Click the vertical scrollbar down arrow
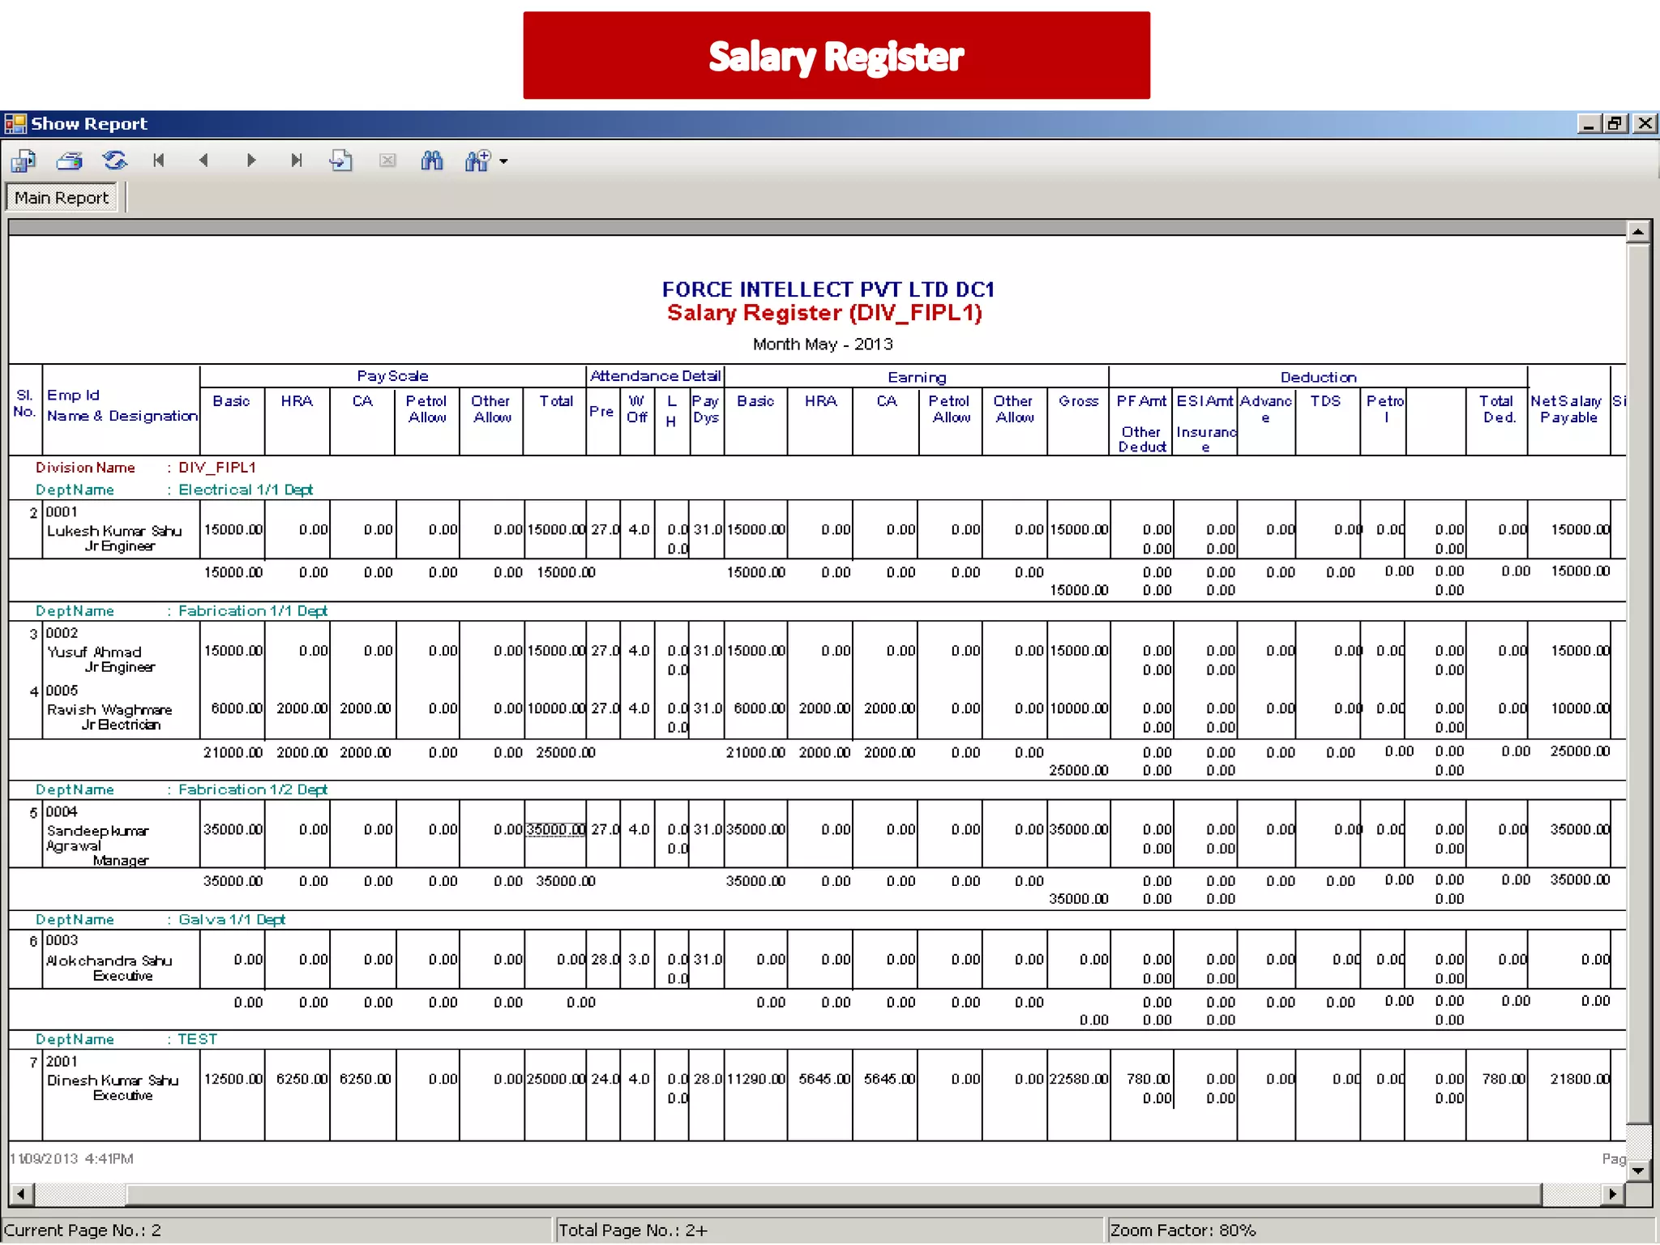The image size is (1660, 1245). pyautogui.click(x=1638, y=1170)
